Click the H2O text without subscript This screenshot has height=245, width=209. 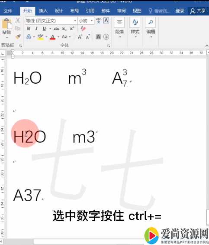[29, 137]
